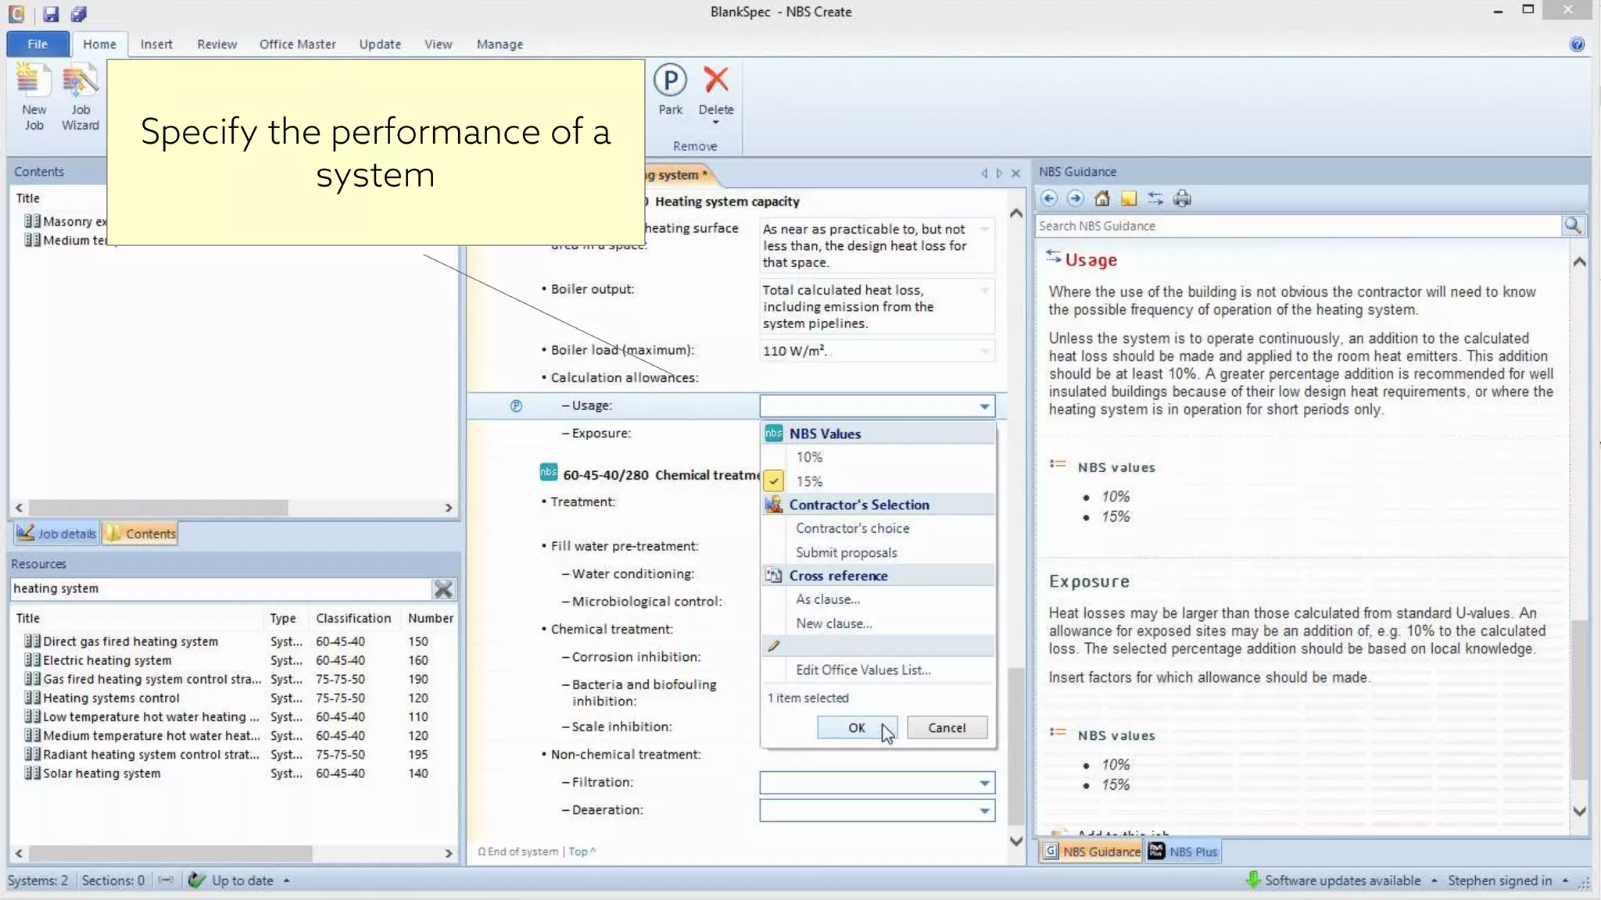Click the Electric heating system row icon
Screen dimensions: 1601x900
click(32, 660)
